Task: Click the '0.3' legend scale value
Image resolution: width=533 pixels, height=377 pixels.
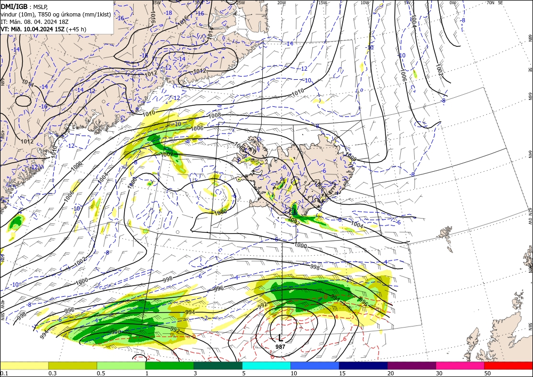Action: 52,373
